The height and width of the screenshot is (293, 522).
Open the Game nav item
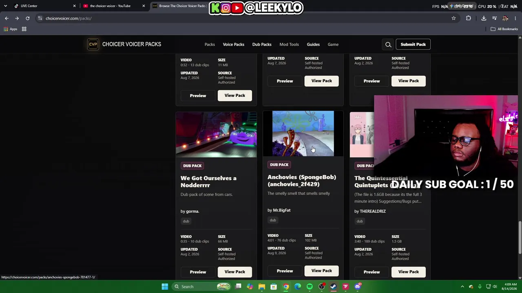tap(333, 44)
